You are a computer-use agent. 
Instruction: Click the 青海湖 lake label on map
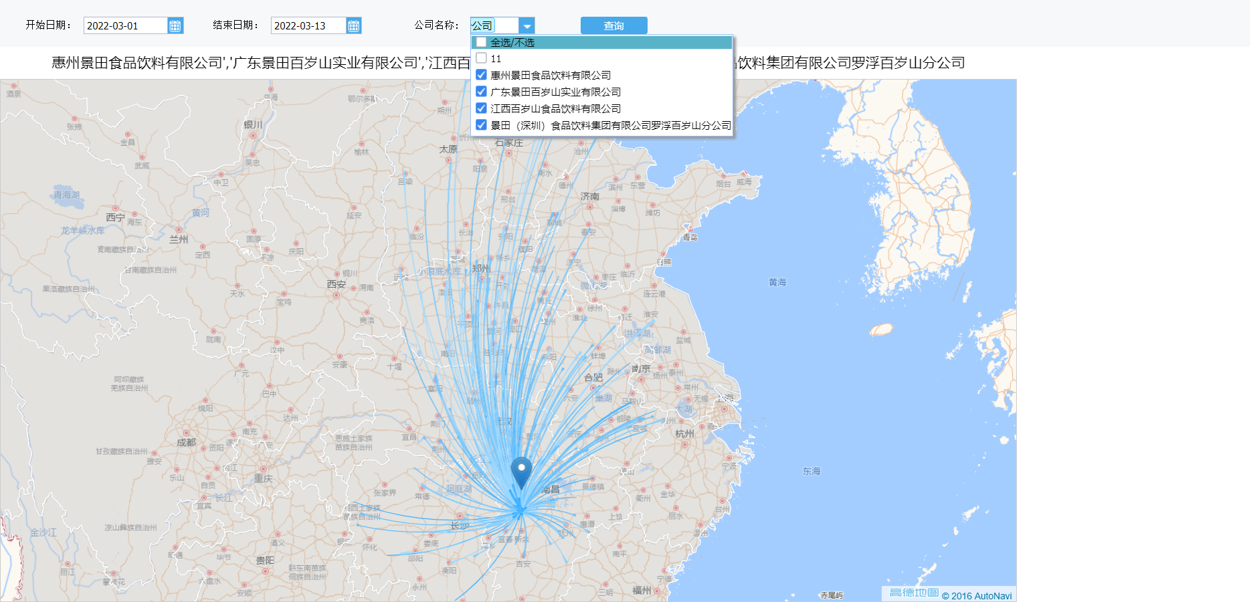click(x=66, y=195)
